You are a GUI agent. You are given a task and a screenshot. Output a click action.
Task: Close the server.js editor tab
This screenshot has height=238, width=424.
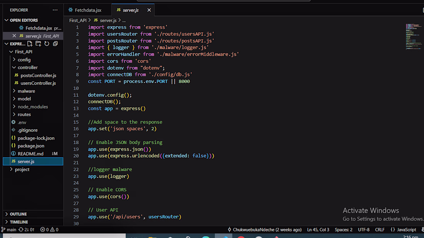coord(149,10)
